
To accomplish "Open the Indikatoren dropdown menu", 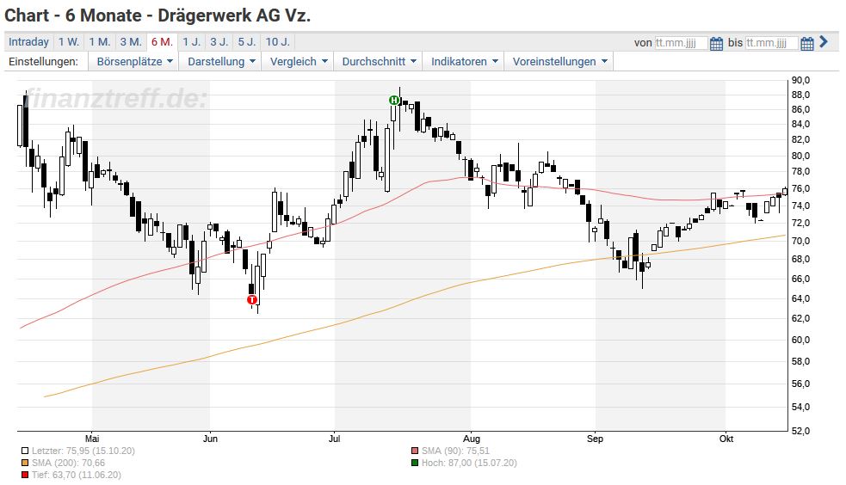I will [464, 61].
